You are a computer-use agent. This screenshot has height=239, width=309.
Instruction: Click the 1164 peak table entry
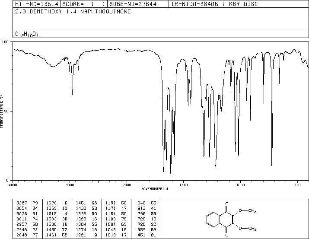coord(111,214)
